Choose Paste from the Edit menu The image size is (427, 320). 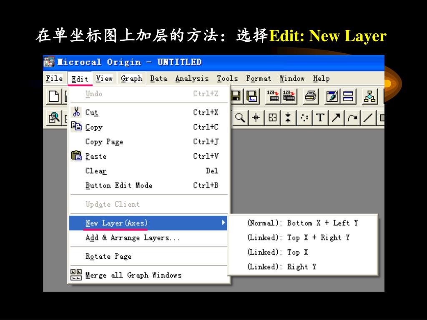coord(148,156)
